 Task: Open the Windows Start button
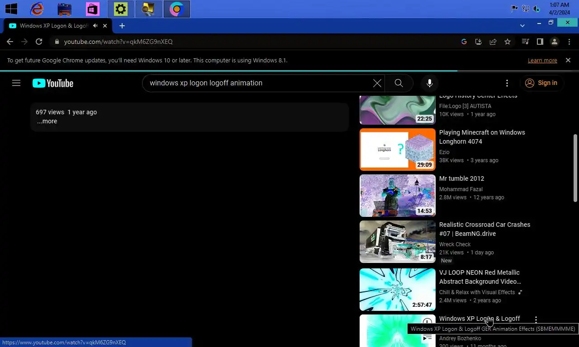pos(11,9)
